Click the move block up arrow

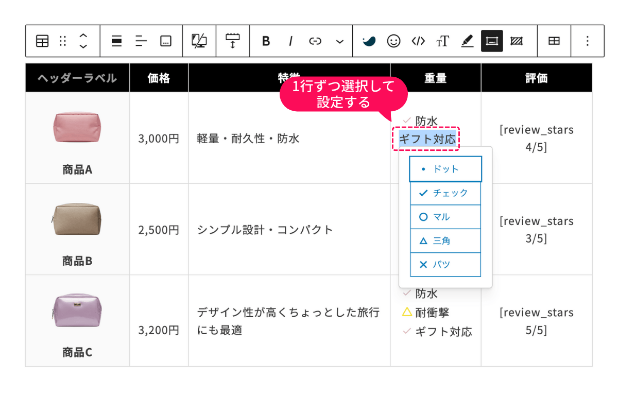82,35
